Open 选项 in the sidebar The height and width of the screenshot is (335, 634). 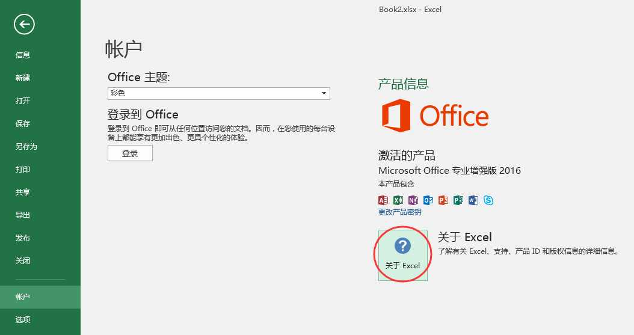(40, 319)
